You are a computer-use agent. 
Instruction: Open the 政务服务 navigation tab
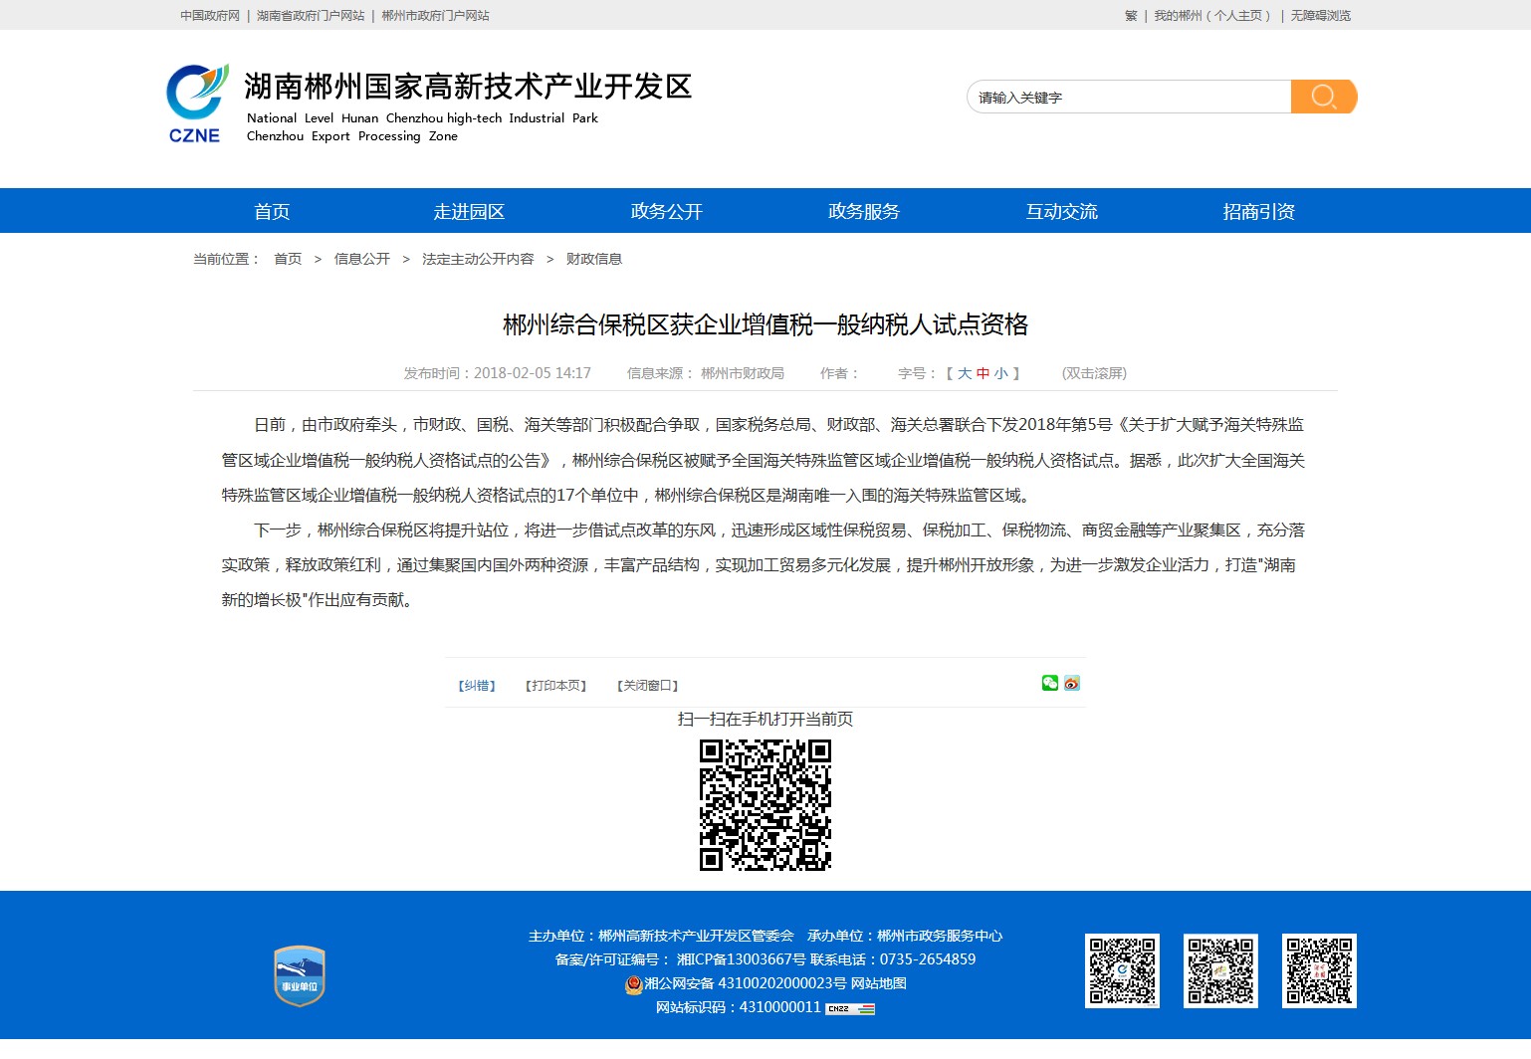(x=864, y=211)
